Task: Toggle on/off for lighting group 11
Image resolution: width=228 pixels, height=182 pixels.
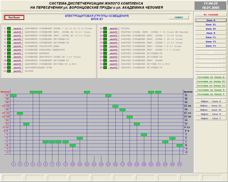Action: click(x=17, y=64)
